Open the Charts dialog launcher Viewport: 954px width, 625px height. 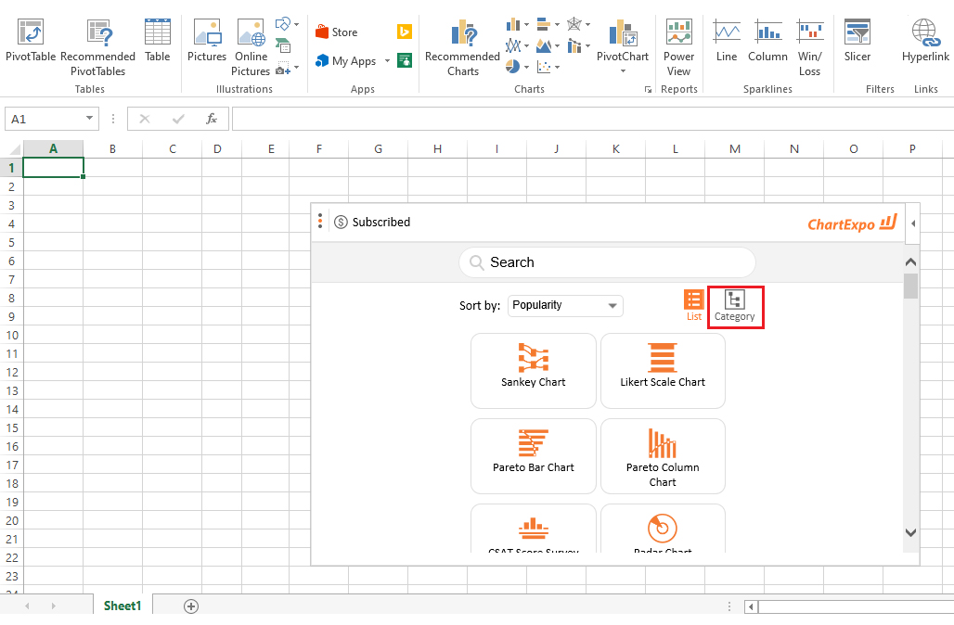[648, 89]
